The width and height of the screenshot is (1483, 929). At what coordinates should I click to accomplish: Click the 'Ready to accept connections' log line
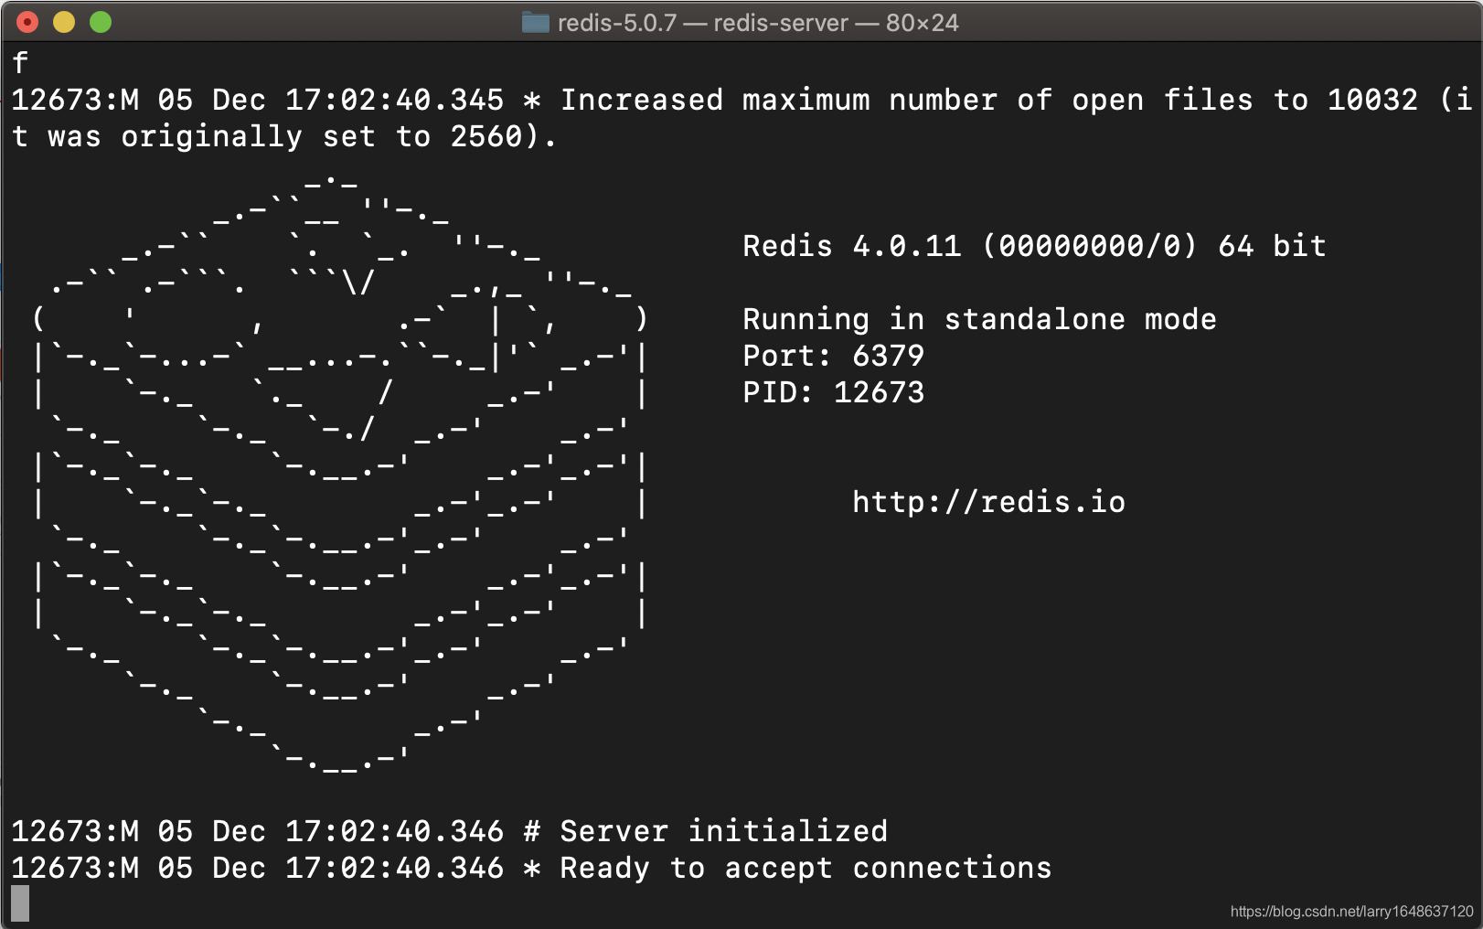click(x=531, y=868)
